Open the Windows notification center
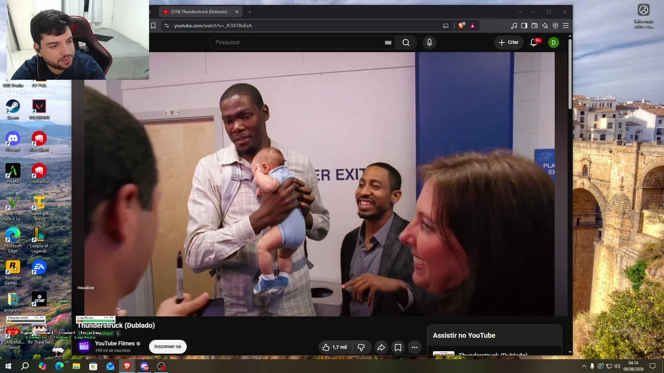Screen dimensions: 664x373 click(653, 366)
